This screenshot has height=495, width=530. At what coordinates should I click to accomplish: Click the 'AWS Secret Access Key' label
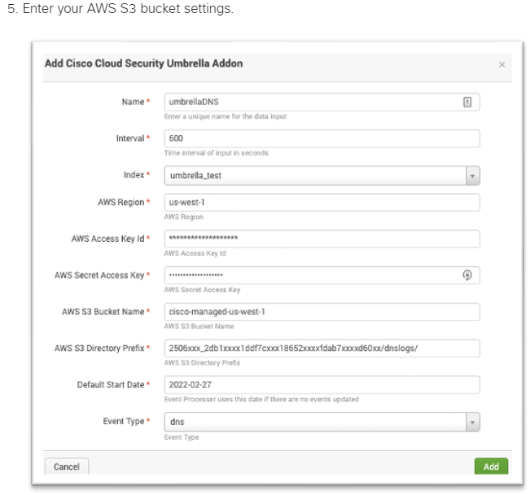click(99, 275)
